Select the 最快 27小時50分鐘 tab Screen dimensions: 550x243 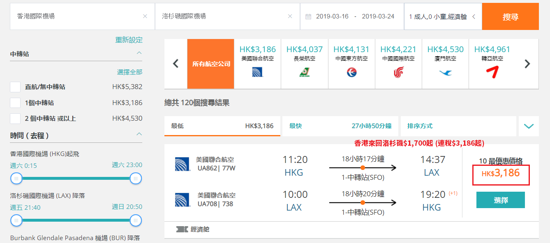340,126
